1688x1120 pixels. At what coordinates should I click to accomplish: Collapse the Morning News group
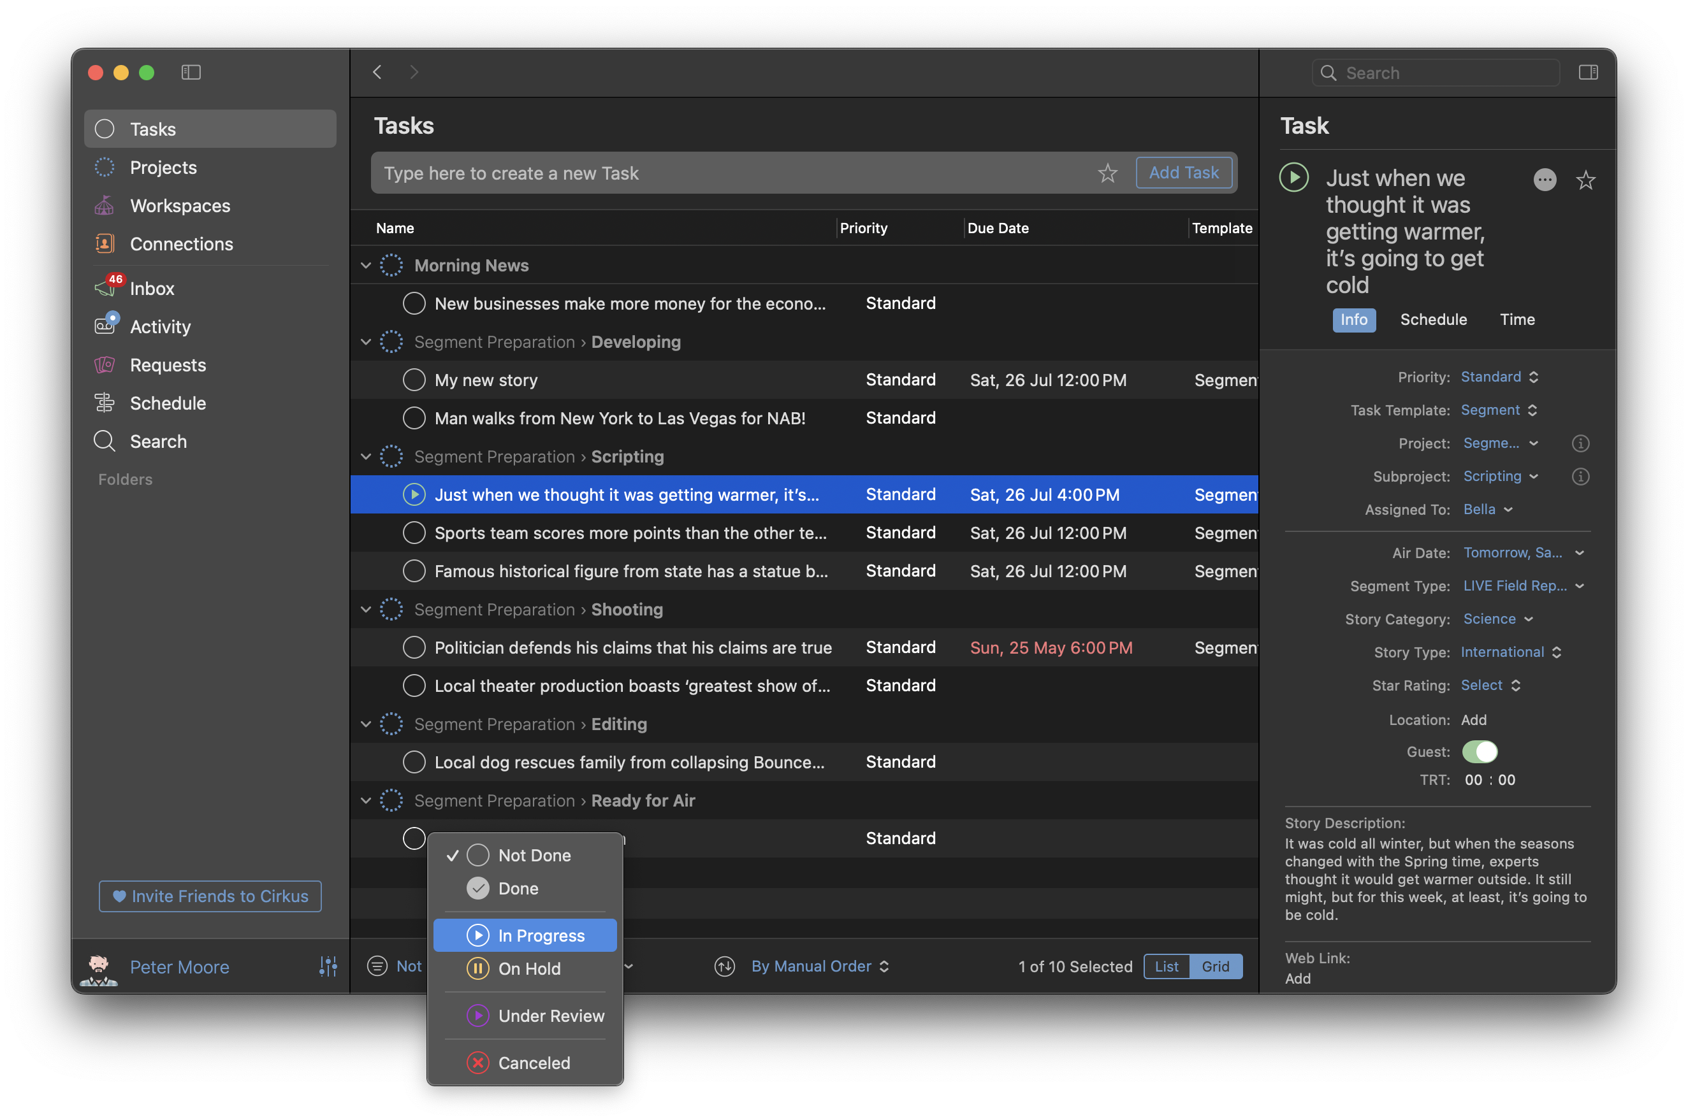point(366,266)
